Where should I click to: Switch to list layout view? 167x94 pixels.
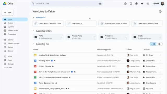tap(153, 44)
